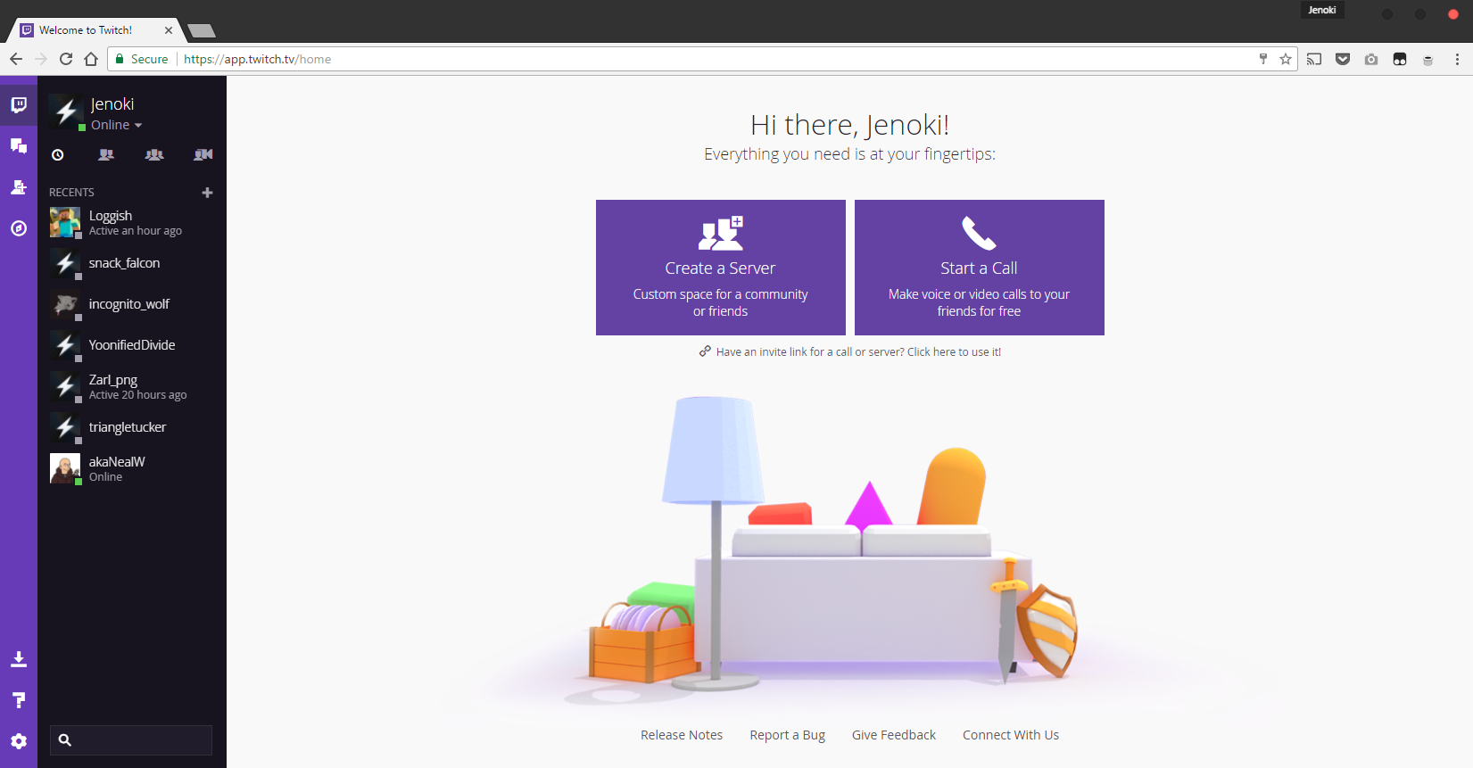The image size is (1473, 768).
Task: Click the download icon in left sidebar
Action: tap(19, 659)
